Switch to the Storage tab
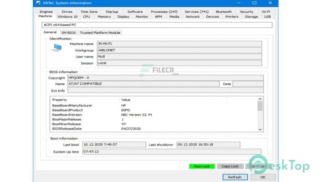Image resolution: width=319 pixels, height=182 pixels. pyautogui.click(x=251, y=17)
